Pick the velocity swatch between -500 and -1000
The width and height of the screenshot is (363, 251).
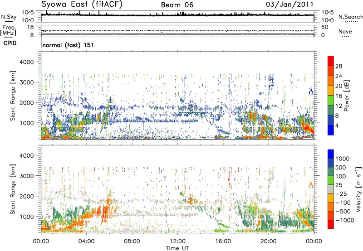[x=331, y=215]
